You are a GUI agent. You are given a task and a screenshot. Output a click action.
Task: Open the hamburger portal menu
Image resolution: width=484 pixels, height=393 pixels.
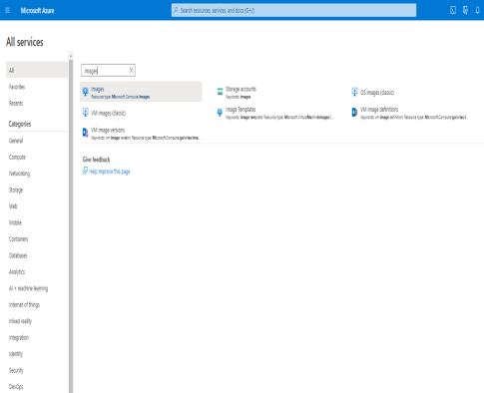pyautogui.click(x=7, y=10)
